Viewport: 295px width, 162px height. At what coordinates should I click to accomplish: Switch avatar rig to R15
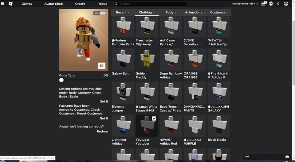pos(102,13)
